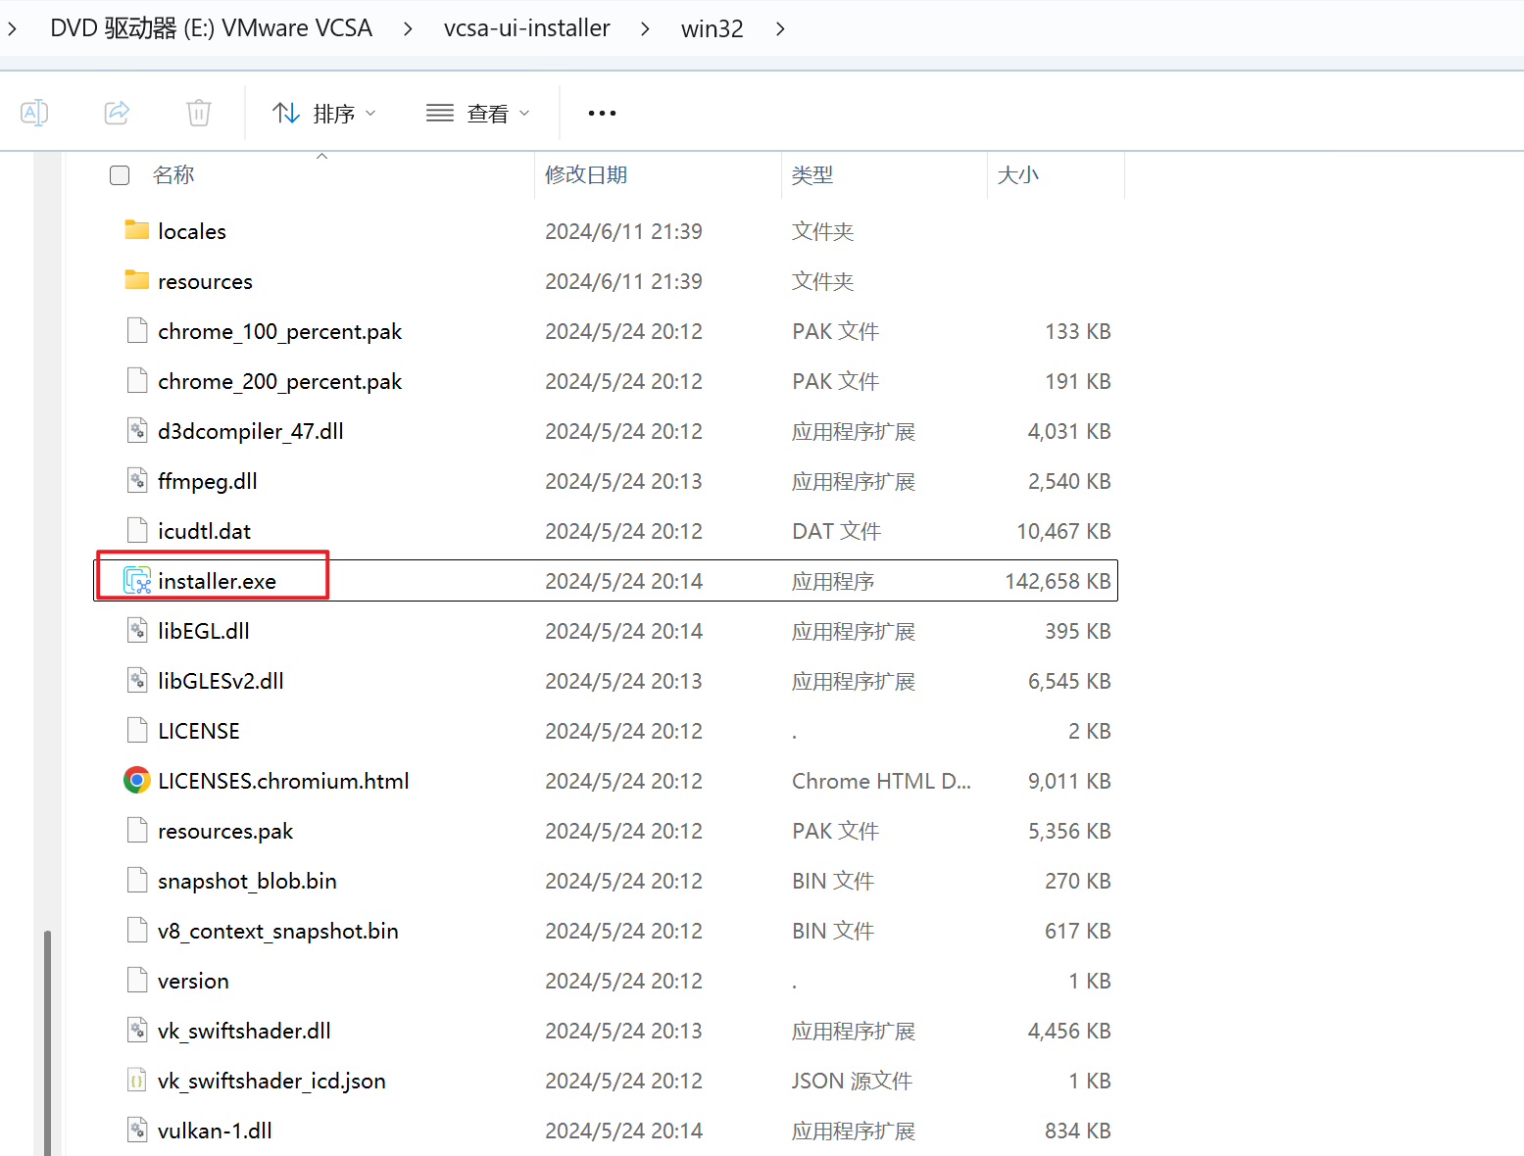Image resolution: width=1524 pixels, height=1156 pixels.
Task: Sort files by the 名称 column
Action: coord(173,174)
